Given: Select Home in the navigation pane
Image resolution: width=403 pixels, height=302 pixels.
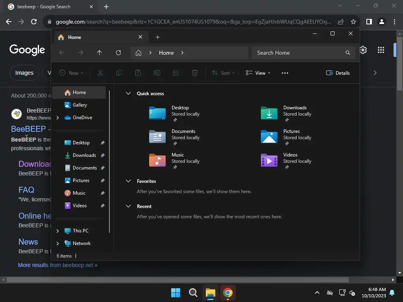Looking at the screenshot, I should pos(79,92).
